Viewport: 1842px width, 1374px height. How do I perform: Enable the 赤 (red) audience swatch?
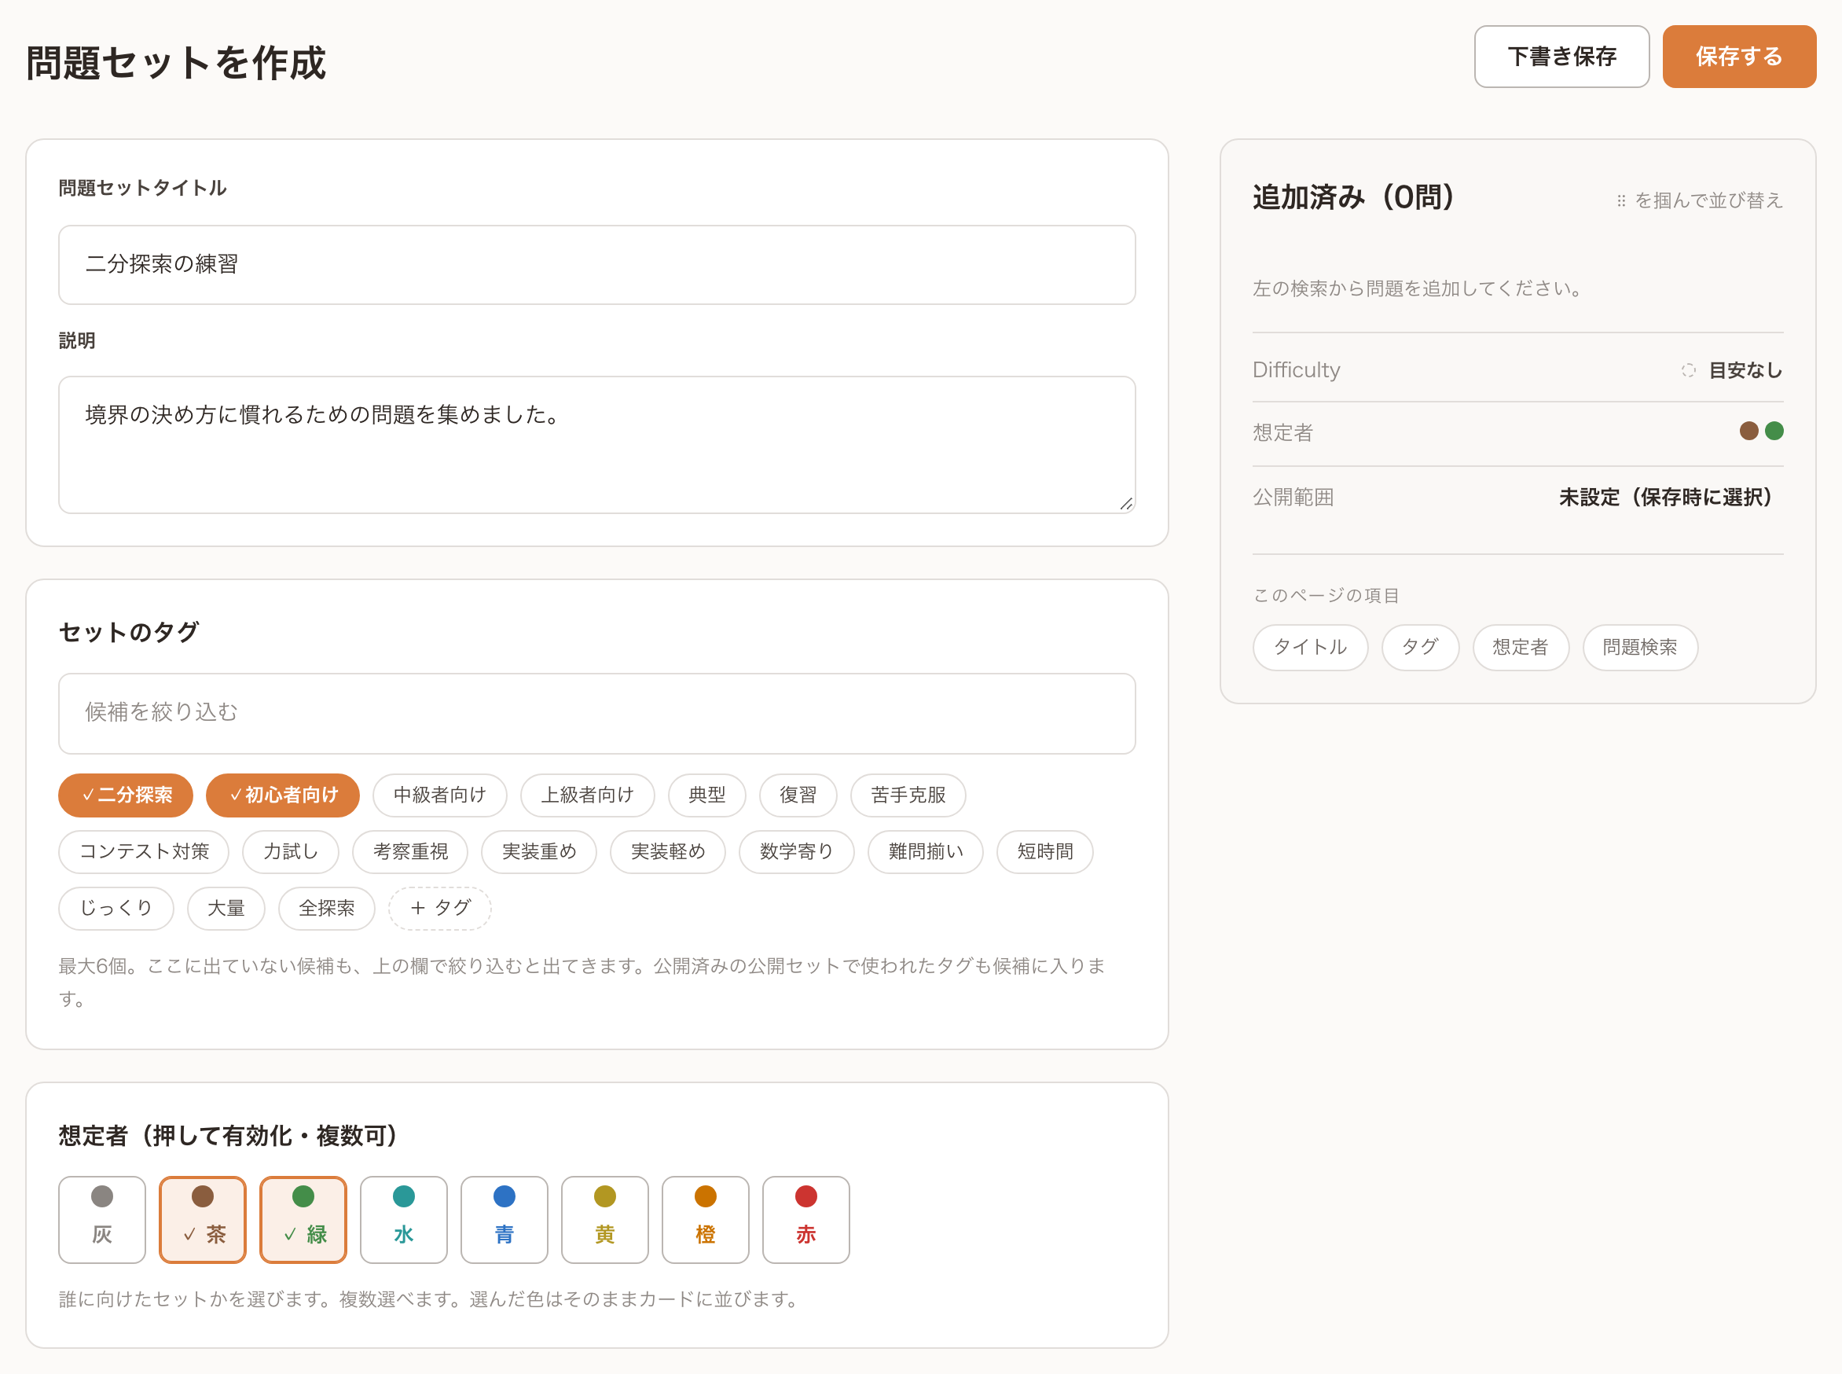[x=806, y=1219]
